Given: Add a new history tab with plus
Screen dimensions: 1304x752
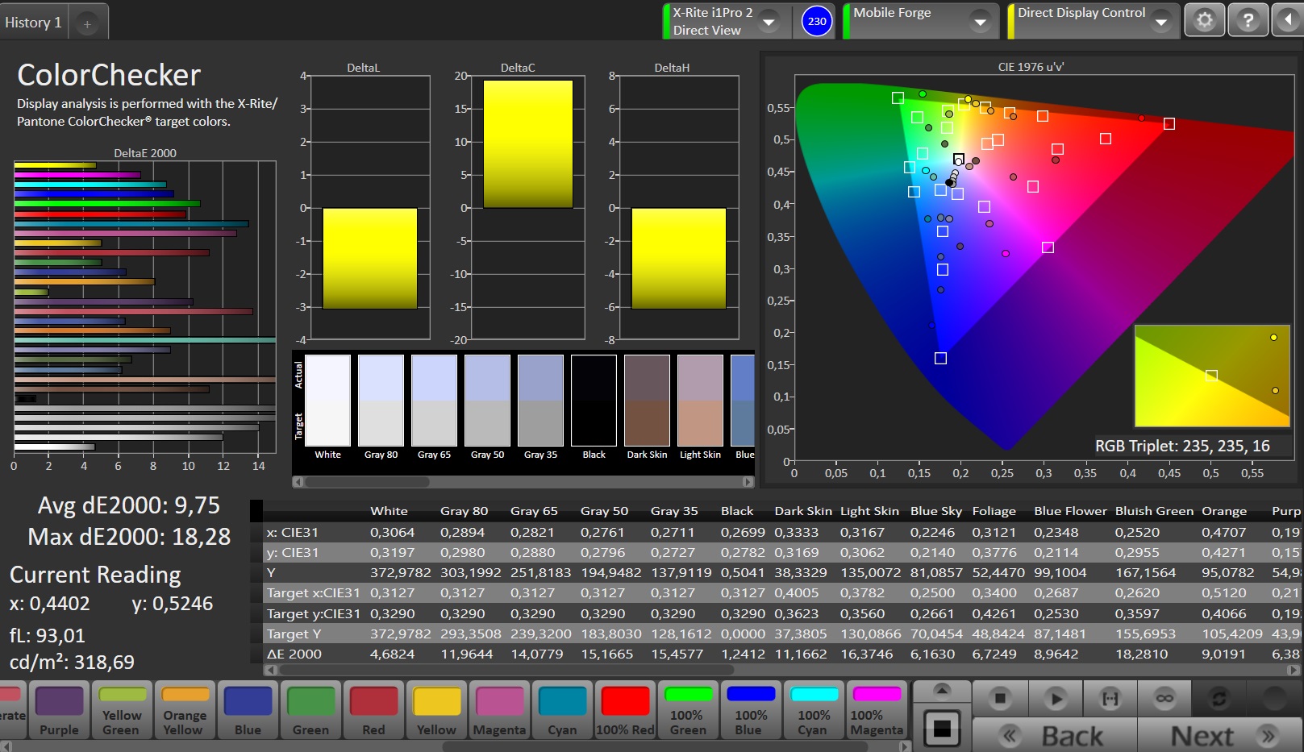Looking at the screenshot, I should click(87, 24).
